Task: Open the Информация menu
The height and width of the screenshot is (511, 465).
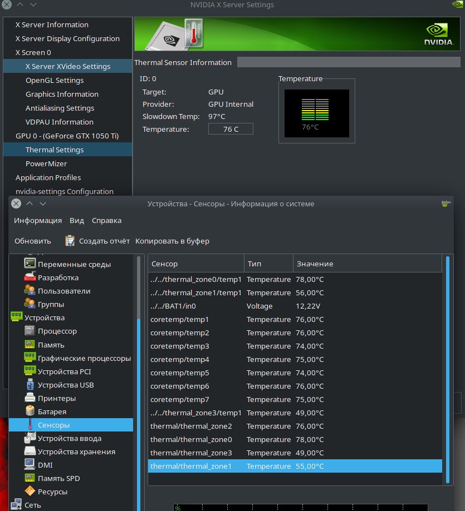Action: point(38,221)
